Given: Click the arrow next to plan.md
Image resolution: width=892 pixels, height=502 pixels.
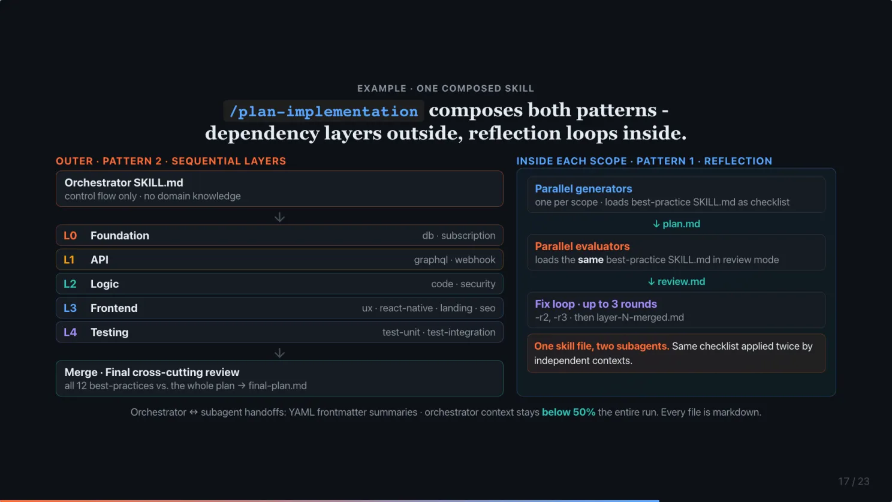Looking at the screenshot, I should click(656, 224).
